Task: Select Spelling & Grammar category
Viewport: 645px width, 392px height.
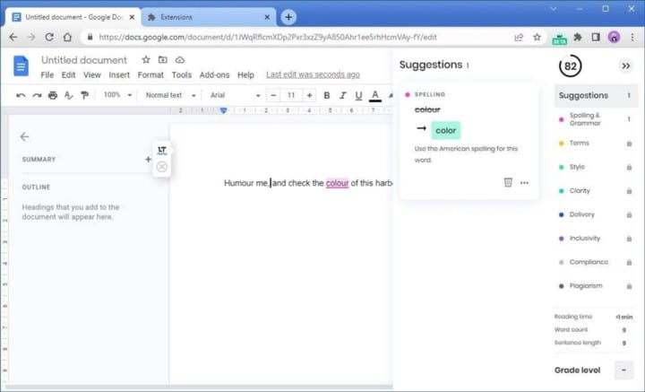Action: pyautogui.click(x=596, y=119)
